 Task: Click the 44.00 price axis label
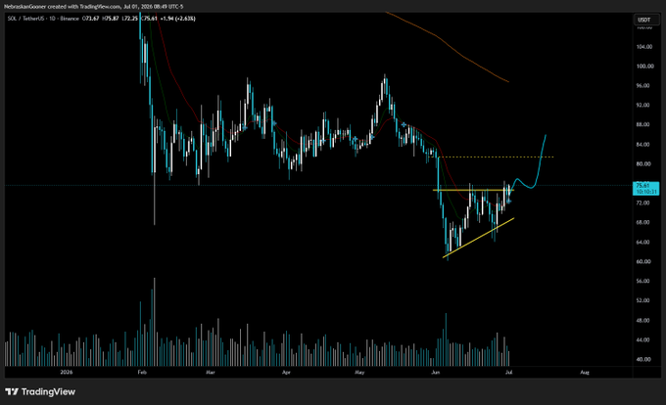pos(643,339)
